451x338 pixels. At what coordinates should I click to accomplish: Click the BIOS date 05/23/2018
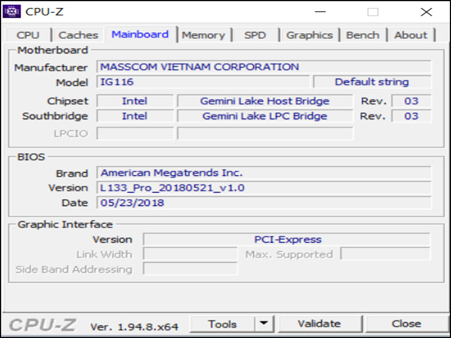264,203
